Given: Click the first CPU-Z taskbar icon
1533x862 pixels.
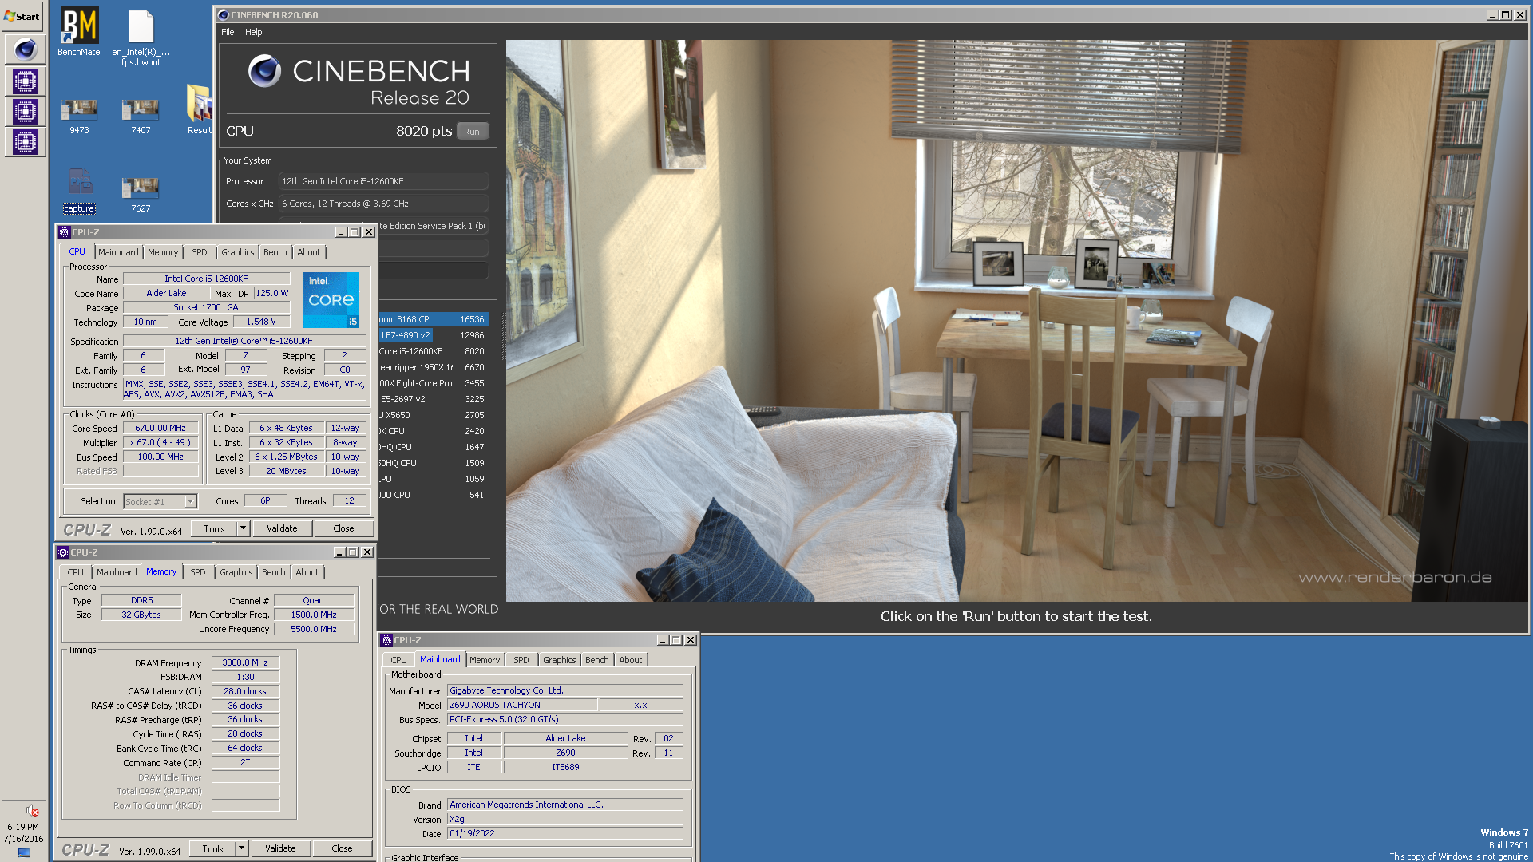Looking at the screenshot, I should click(26, 81).
